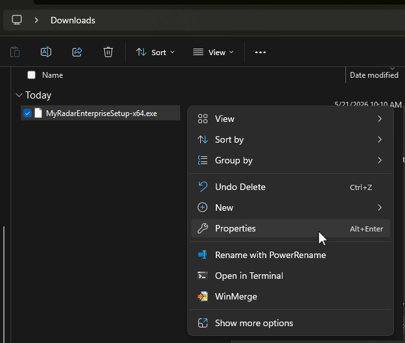
Task: Select the MyRadarEnterpriseSetup-x64.exe file name
Action: coord(102,113)
